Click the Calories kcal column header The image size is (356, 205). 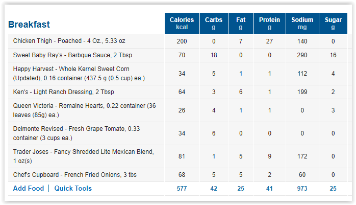pyautogui.click(x=182, y=24)
